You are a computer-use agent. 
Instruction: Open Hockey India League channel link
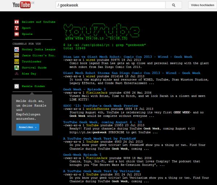click(x=38, y=49)
